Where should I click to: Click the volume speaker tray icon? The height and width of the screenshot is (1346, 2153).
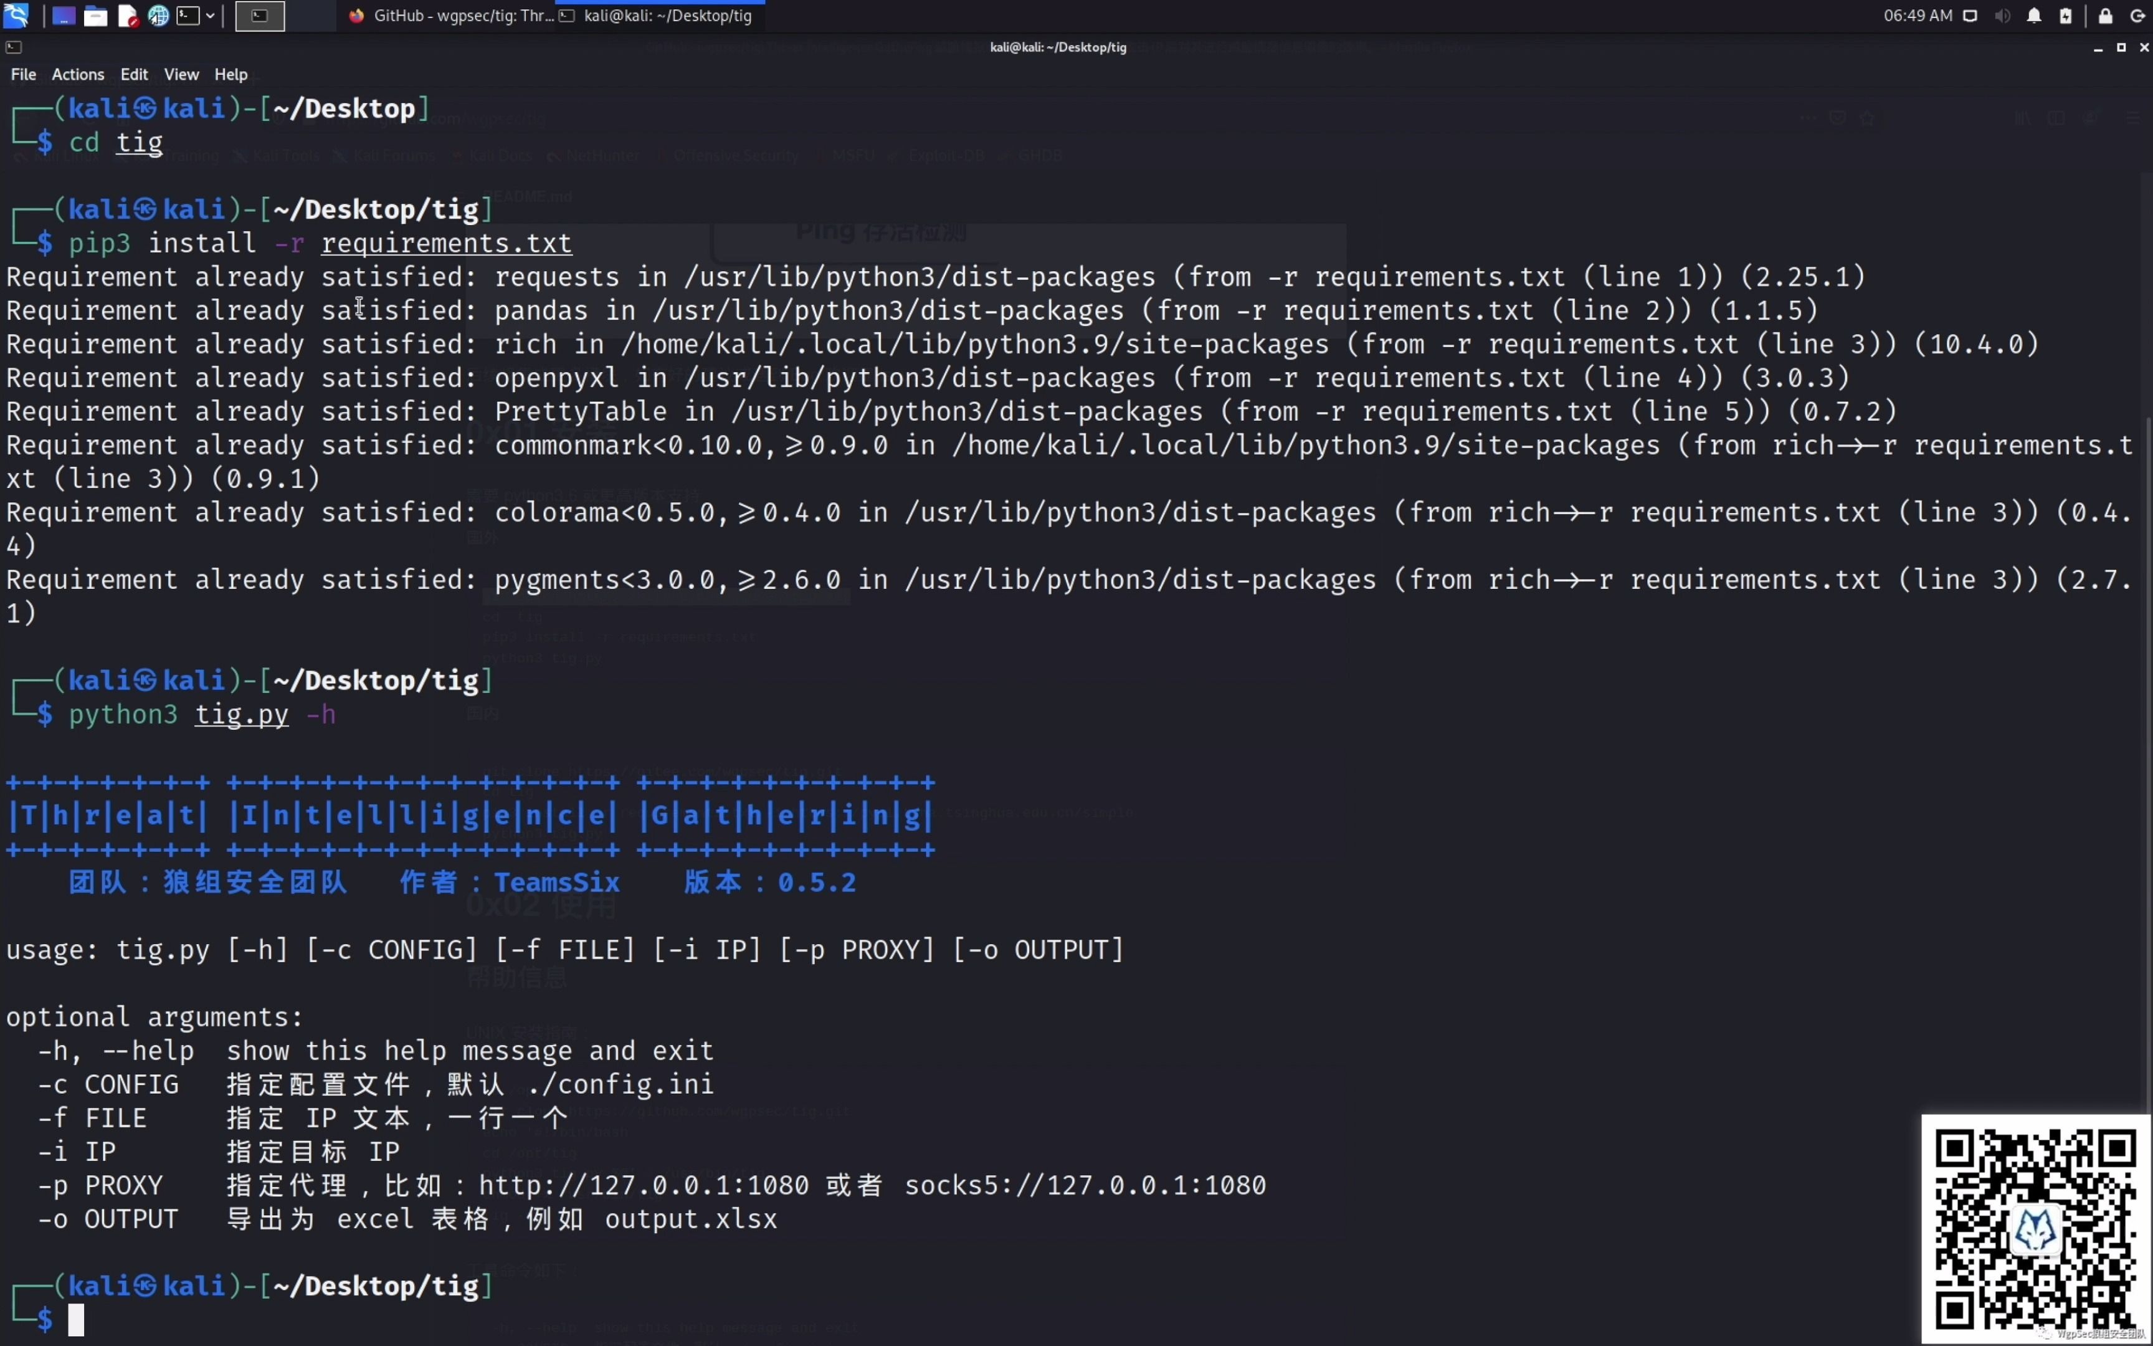point(2002,15)
